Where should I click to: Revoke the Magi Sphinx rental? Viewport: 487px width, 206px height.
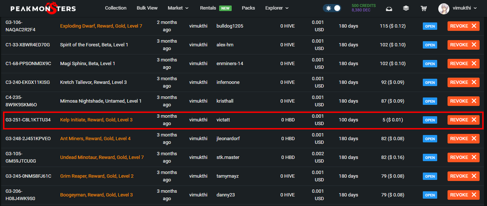tap(463, 63)
